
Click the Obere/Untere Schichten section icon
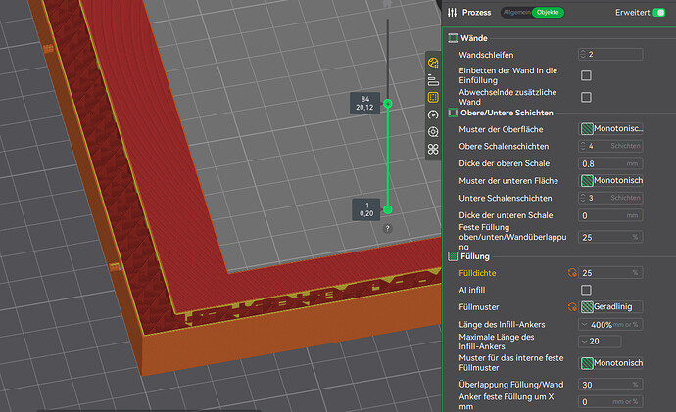click(x=453, y=113)
